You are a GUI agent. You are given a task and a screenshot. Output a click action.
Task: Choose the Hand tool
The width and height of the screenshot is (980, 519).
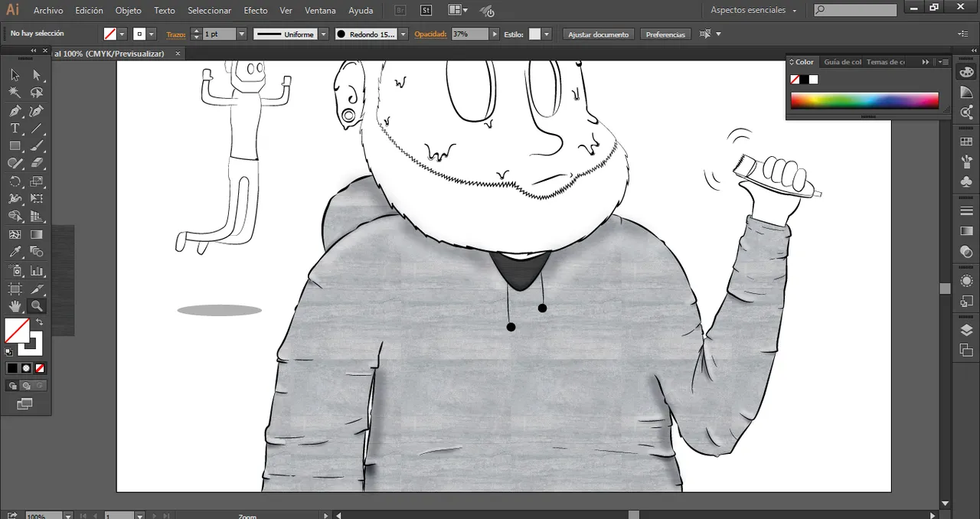[x=14, y=305]
